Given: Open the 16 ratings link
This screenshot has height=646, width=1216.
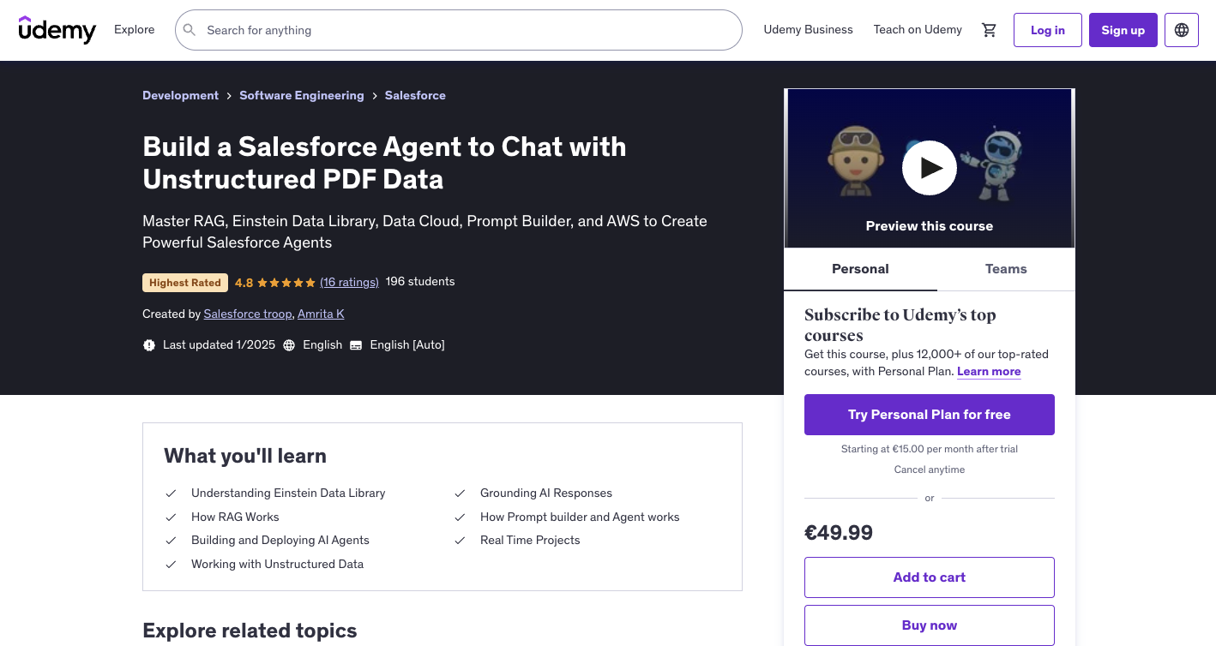Looking at the screenshot, I should [x=349, y=282].
